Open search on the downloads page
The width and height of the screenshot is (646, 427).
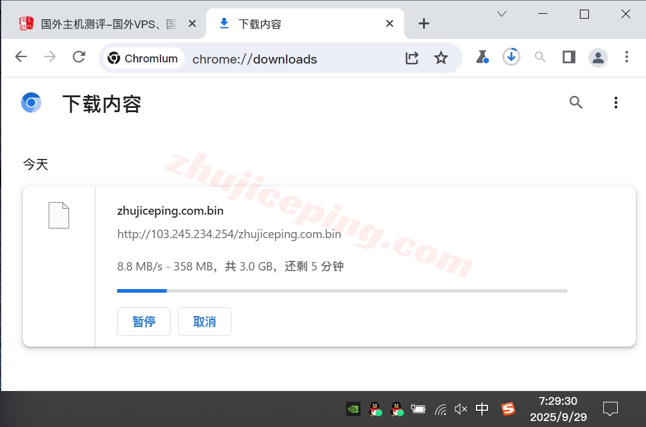click(576, 103)
